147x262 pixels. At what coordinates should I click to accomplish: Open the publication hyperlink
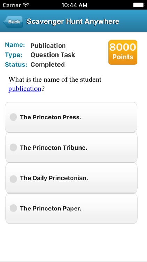(25, 89)
